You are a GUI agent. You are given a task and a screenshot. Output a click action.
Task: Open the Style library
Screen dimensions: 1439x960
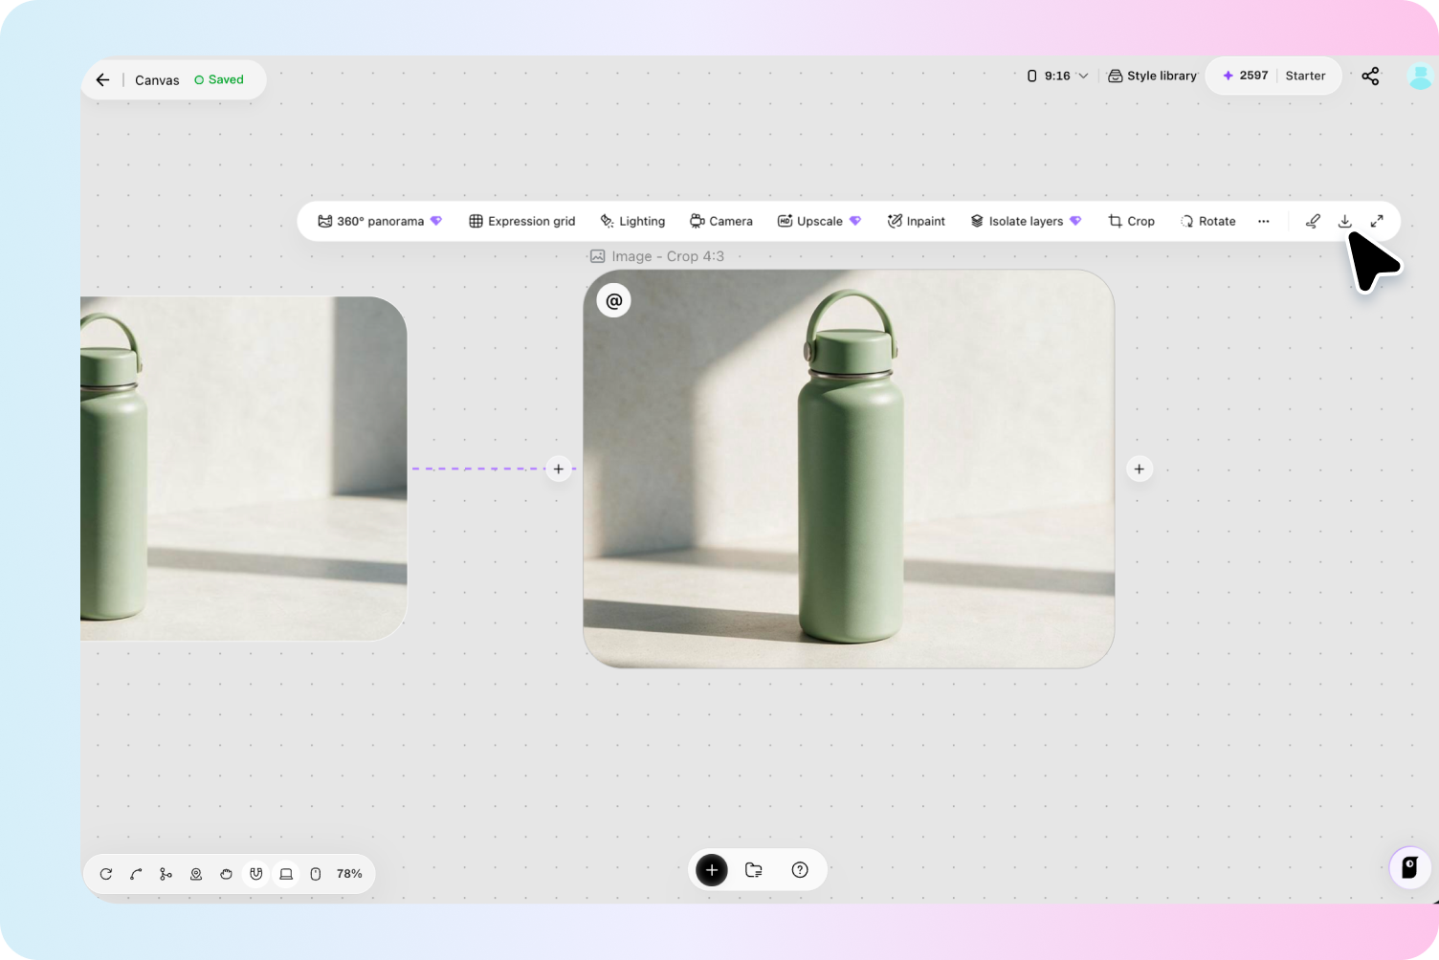1152,76
